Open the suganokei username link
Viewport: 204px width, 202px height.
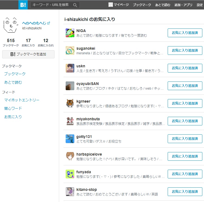(x=86, y=48)
